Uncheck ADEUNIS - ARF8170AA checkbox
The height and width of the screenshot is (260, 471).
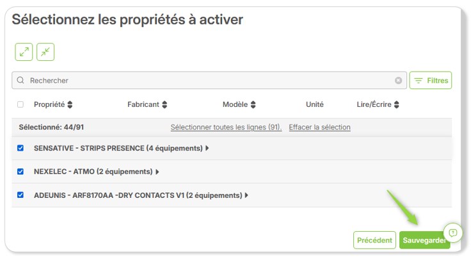(20, 195)
